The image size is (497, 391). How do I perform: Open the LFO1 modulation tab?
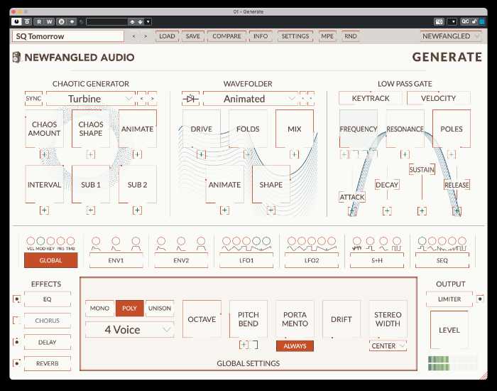click(246, 261)
